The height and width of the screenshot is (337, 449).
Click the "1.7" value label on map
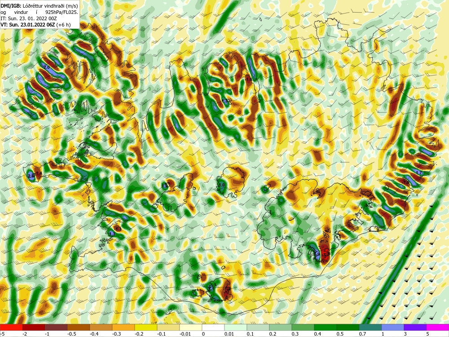pos(418,173)
